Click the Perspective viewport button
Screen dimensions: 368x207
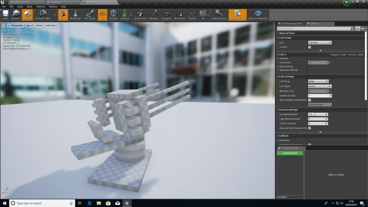pyautogui.click(x=16, y=25)
